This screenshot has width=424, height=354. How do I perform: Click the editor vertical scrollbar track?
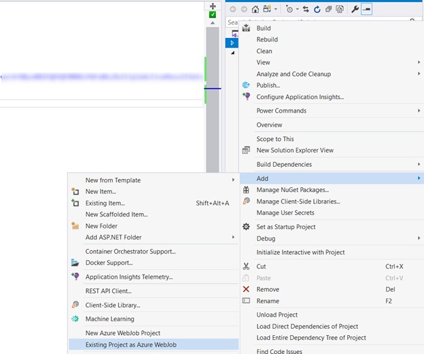tap(213, 136)
